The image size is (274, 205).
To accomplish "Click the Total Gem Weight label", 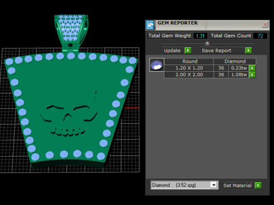I will [170, 36].
